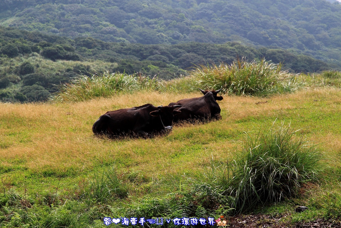
Task: Click the first watermark character 蓉
Action: 107,221
